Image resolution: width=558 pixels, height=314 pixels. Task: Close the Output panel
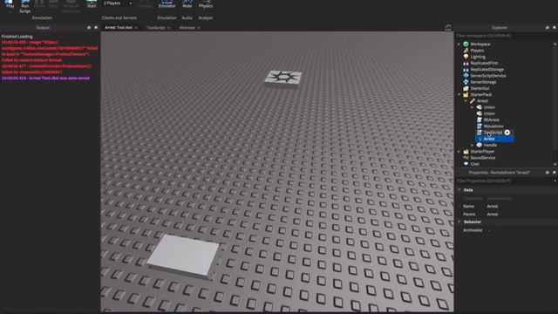tap(96, 27)
